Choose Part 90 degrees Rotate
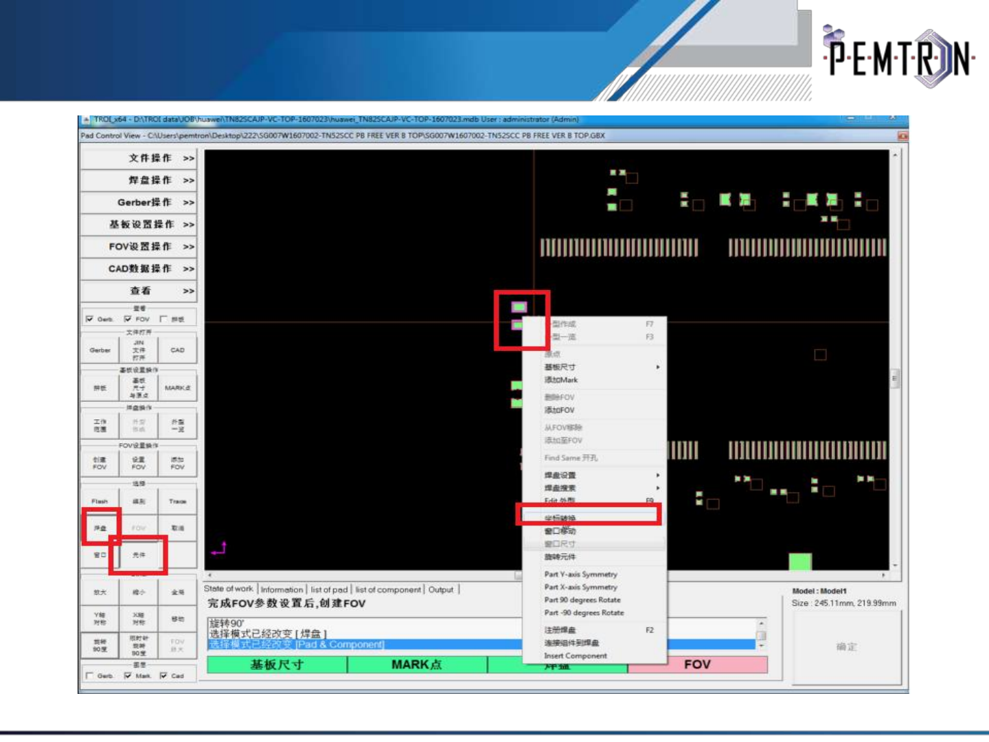989x742 pixels. pos(595,600)
